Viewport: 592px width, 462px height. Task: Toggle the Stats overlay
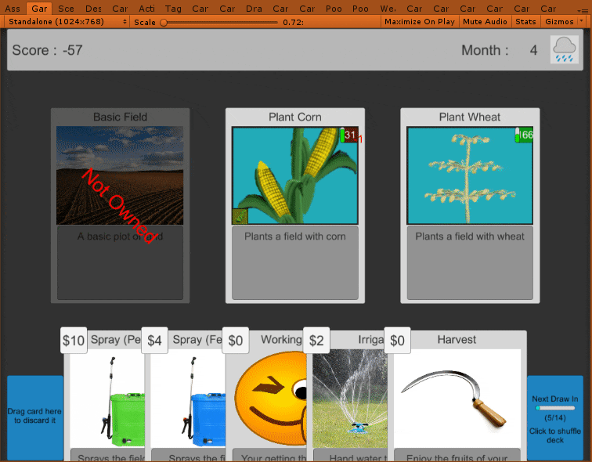(525, 22)
